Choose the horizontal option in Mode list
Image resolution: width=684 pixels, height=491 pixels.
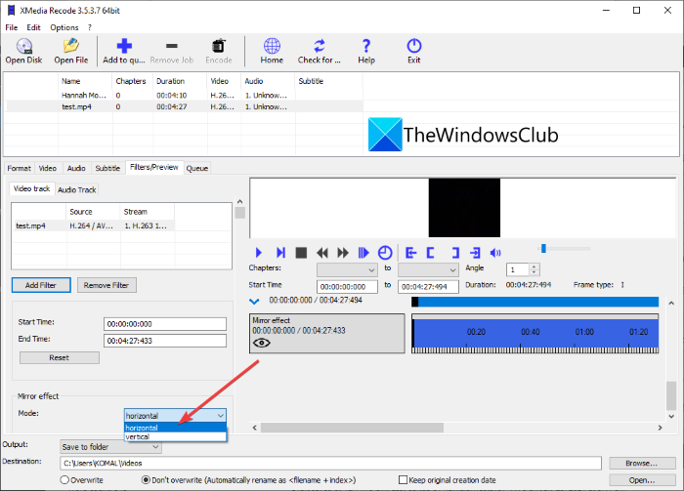pos(175,428)
